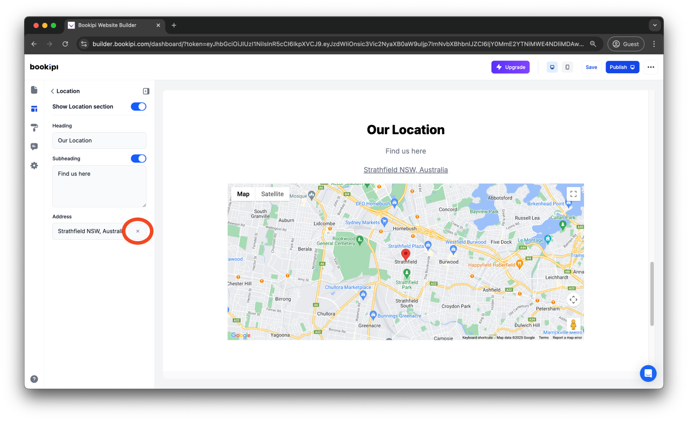Click the page preview vertical scrollbar

(x=652, y=293)
